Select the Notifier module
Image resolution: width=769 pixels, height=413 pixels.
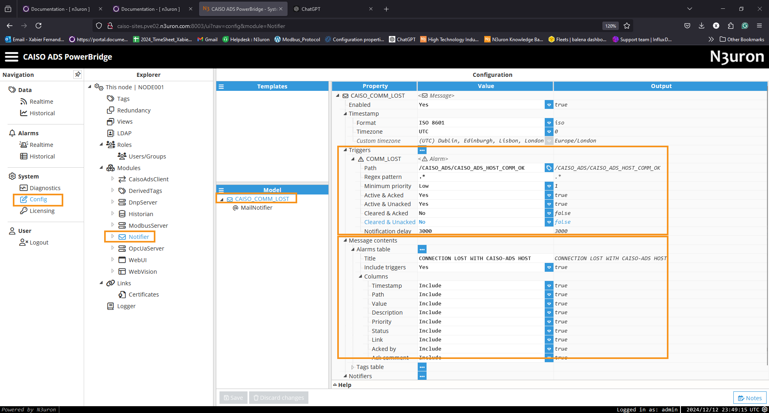[x=134, y=237]
